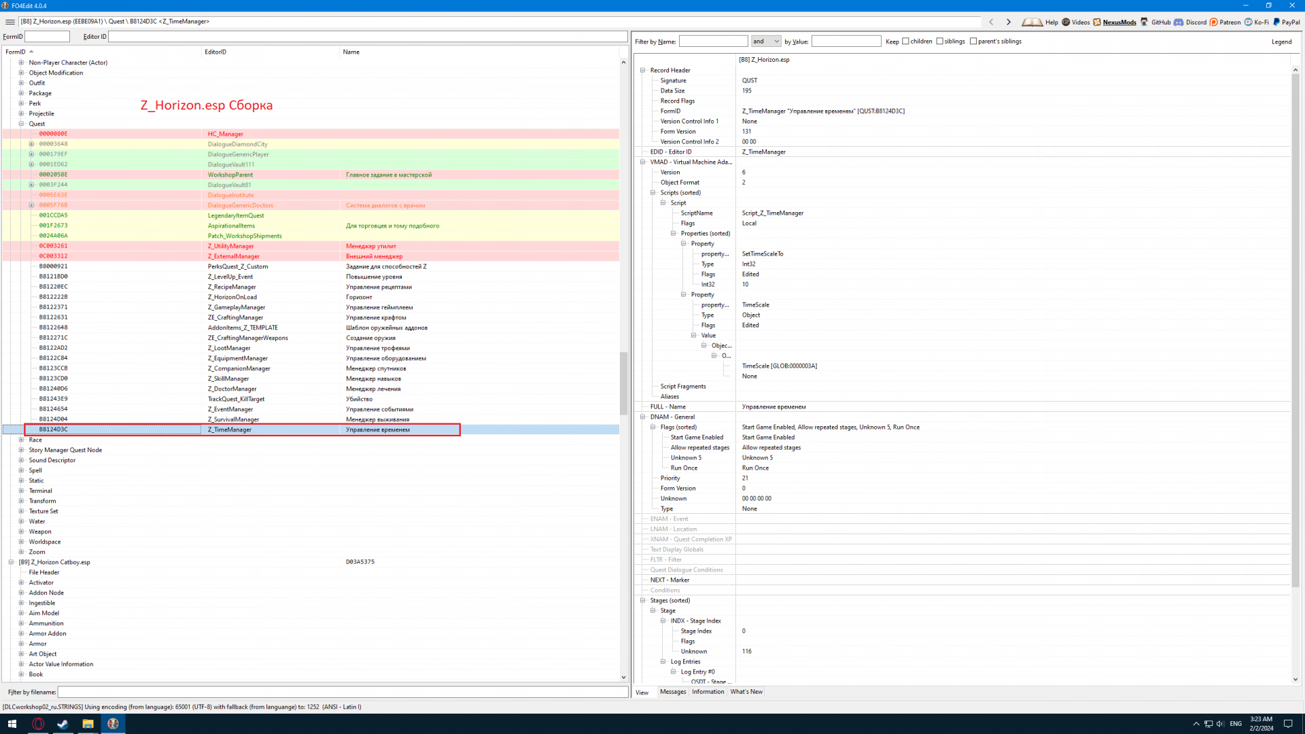
Task: Enable the Keep siblings checkbox
Action: click(940, 41)
